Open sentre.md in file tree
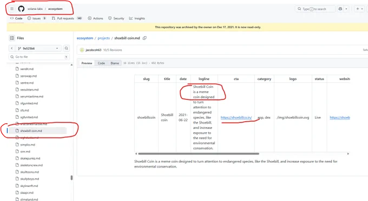The width and height of the screenshot is (368, 201). tap(27, 83)
